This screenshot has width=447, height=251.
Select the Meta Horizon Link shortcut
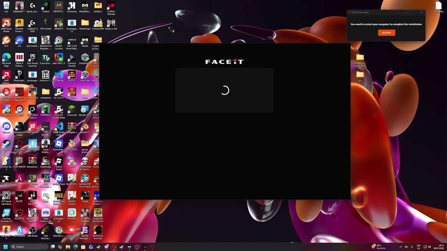pos(46,215)
